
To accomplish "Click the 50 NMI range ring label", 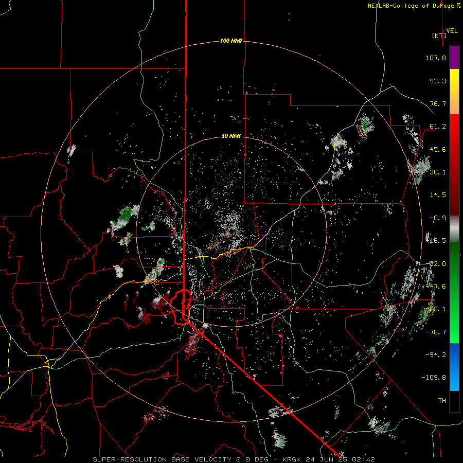I will click(x=231, y=136).
